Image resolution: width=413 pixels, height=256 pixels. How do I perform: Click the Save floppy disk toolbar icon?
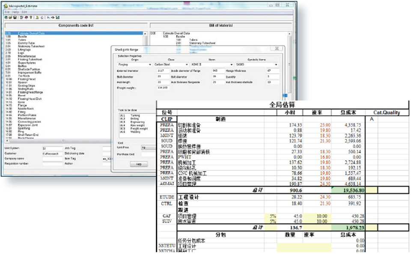coord(15,18)
